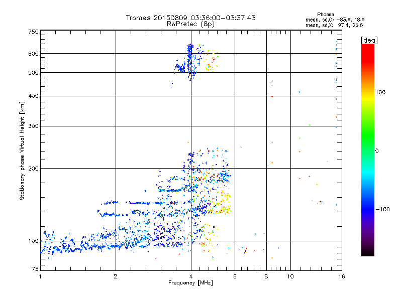Click the "[deg]" colorbar unit label
This screenshot has height=301, width=402.
pos(369,40)
